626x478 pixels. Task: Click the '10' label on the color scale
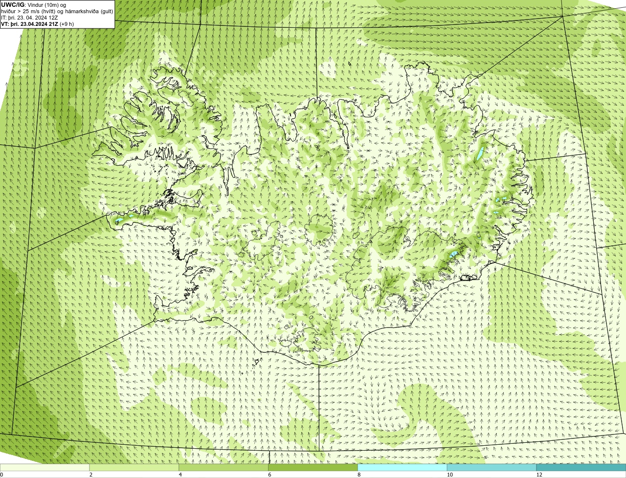(x=449, y=475)
